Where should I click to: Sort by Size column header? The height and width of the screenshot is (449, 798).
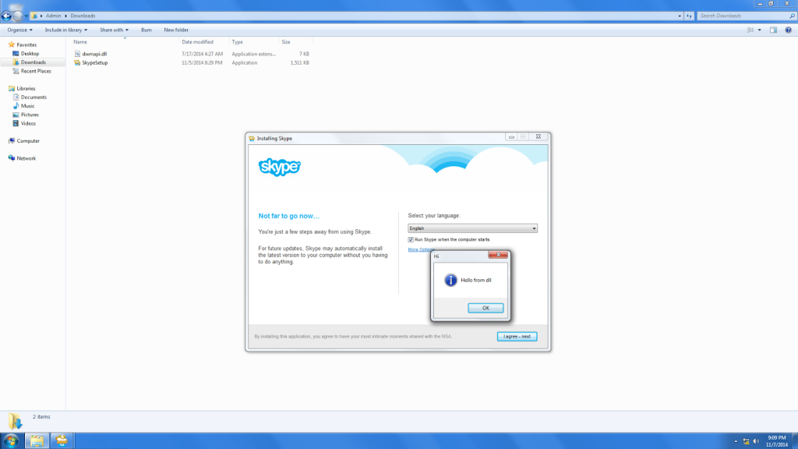(286, 42)
